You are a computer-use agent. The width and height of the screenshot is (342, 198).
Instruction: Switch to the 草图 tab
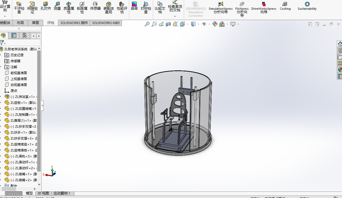[35, 23]
